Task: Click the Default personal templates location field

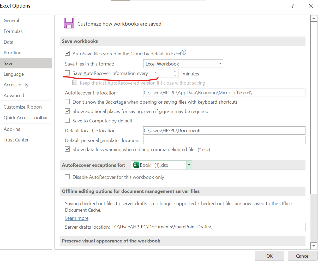Action: [224, 140]
